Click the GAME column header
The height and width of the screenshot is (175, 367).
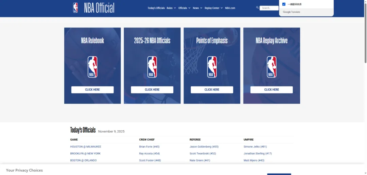click(74, 139)
